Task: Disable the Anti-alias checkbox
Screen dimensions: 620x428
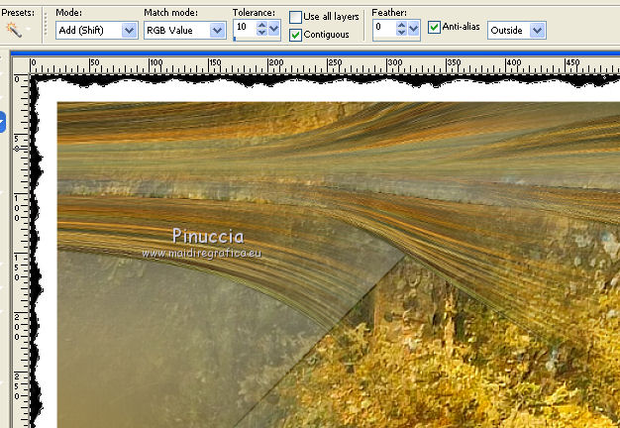Action: tap(434, 27)
